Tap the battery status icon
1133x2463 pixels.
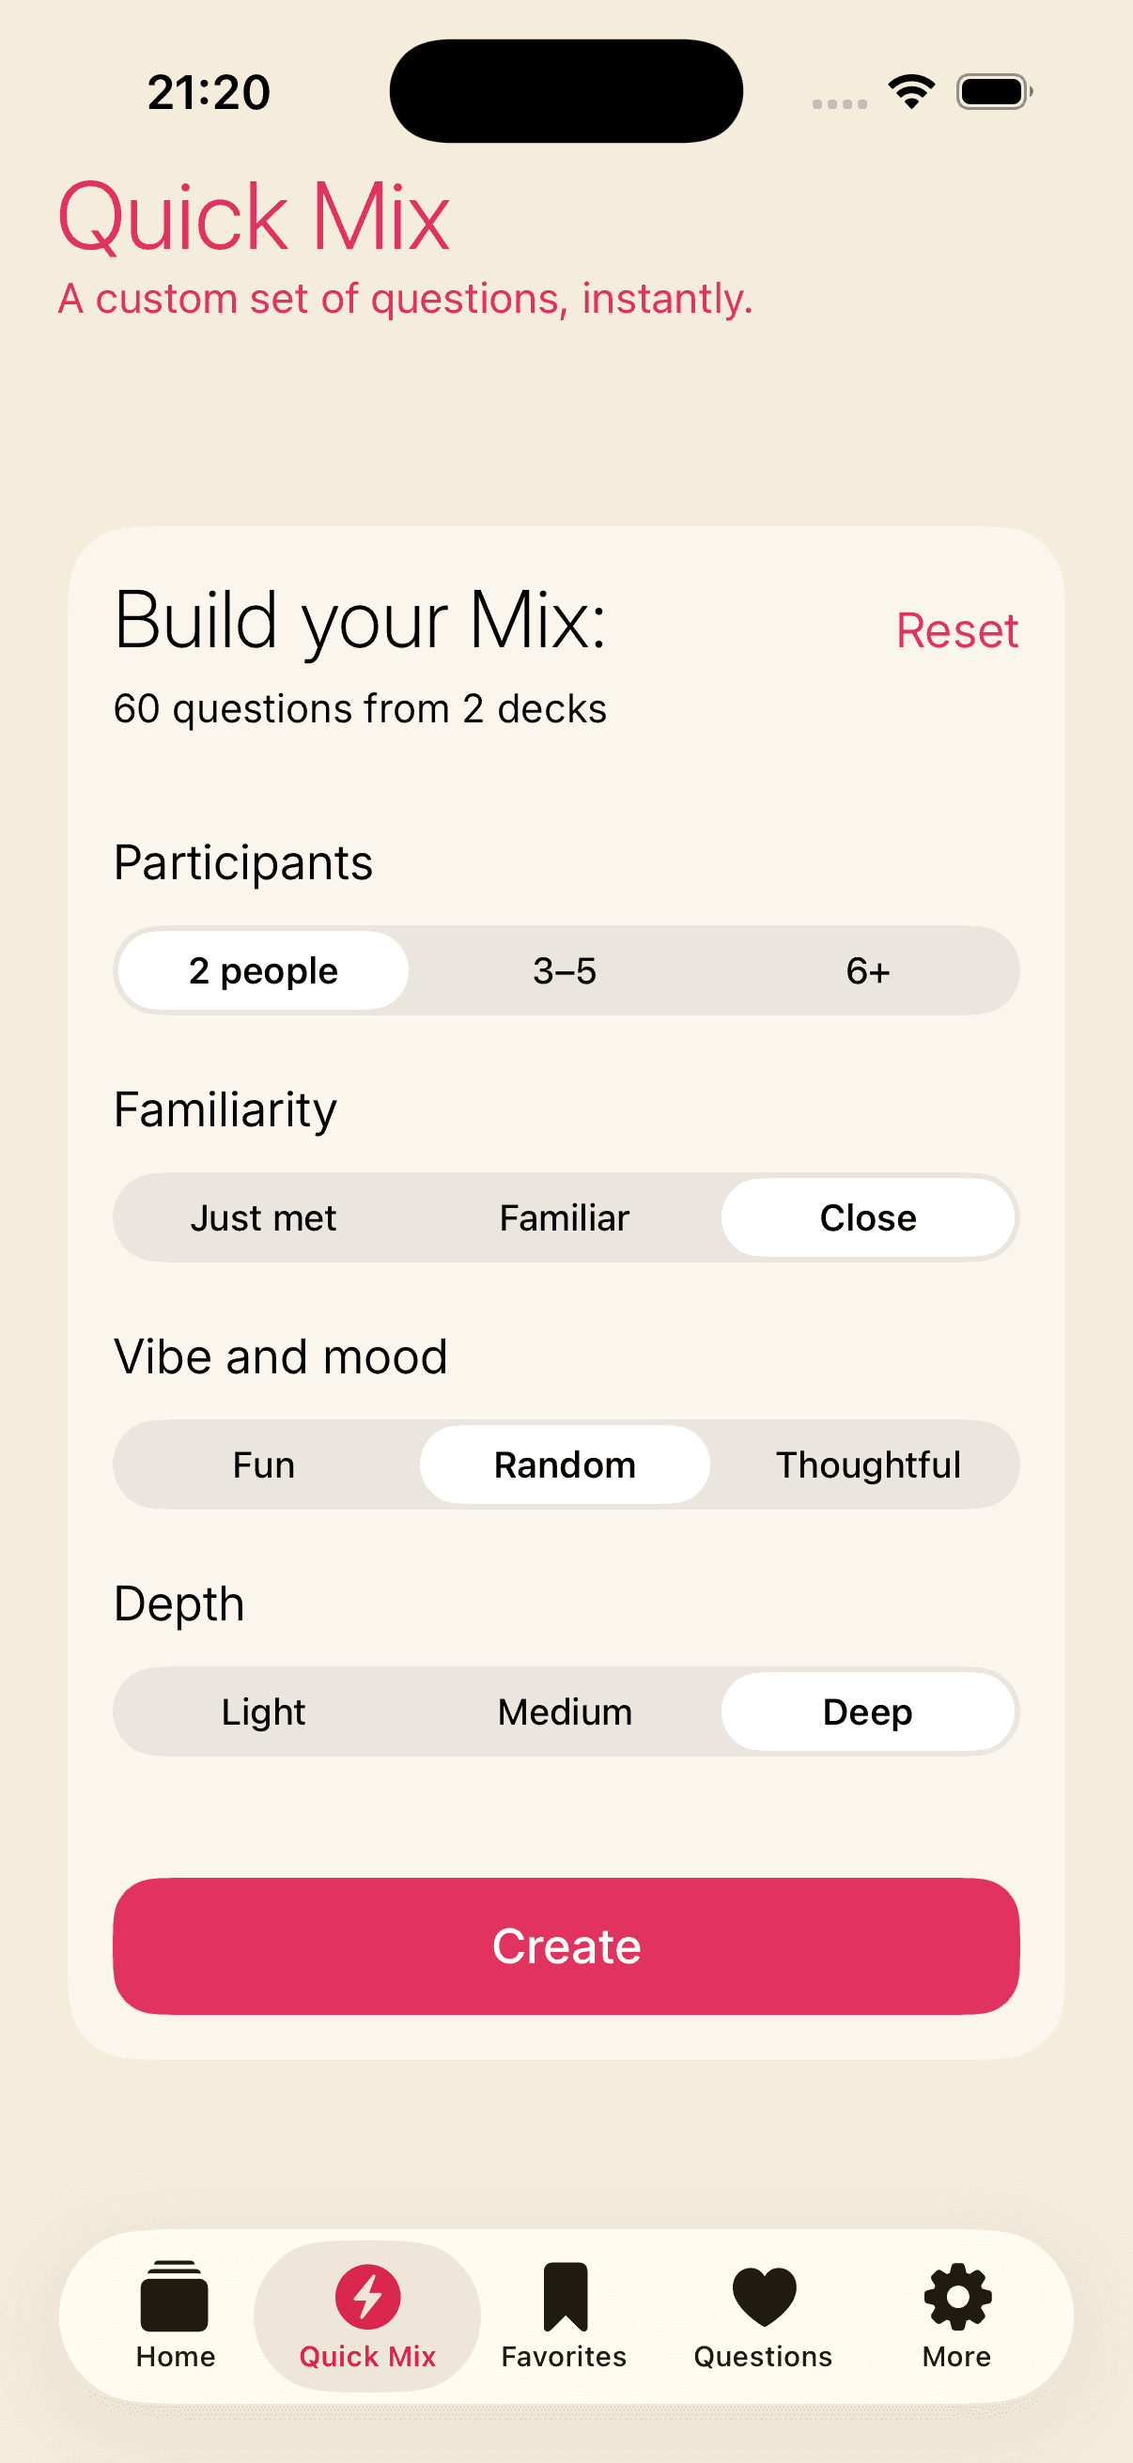[x=993, y=92]
